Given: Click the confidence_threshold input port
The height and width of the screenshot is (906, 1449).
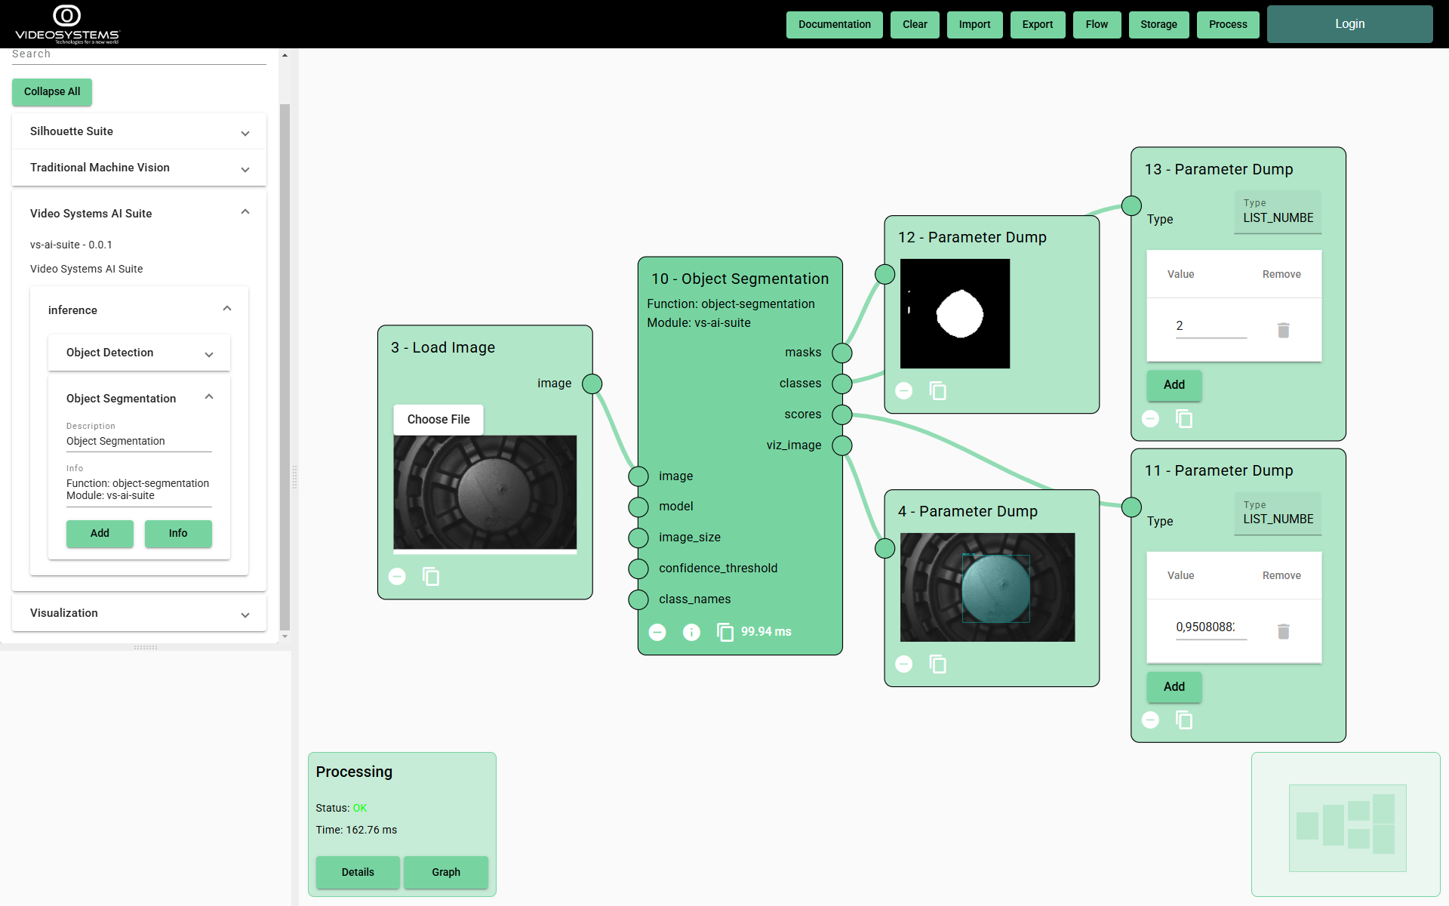Looking at the screenshot, I should click(638, 569).
